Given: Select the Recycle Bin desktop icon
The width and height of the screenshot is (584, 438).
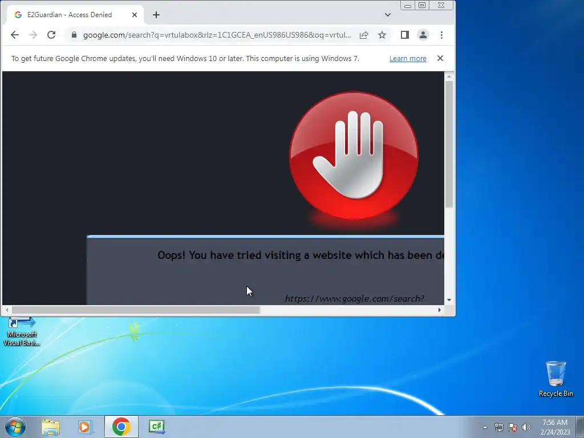Looking at the screenshot, I should [x=555, y=379].
